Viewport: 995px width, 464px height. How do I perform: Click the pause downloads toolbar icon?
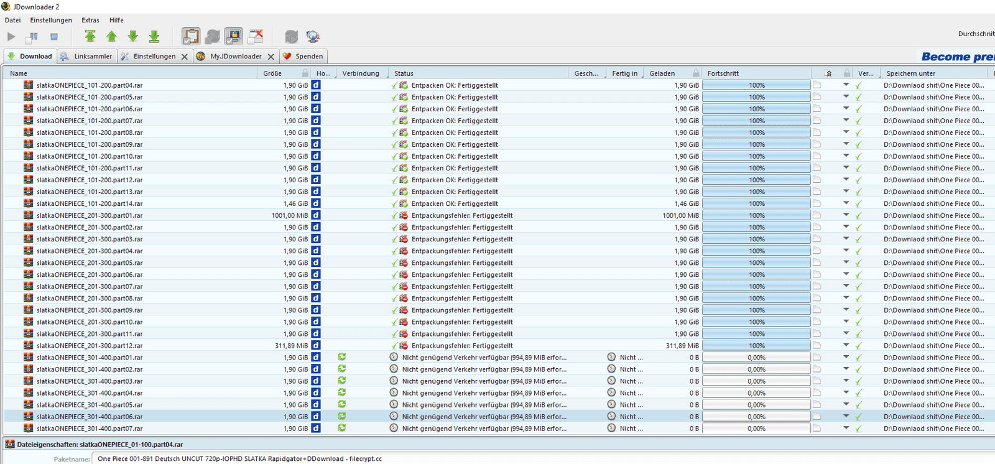click(x=32, y=37)
